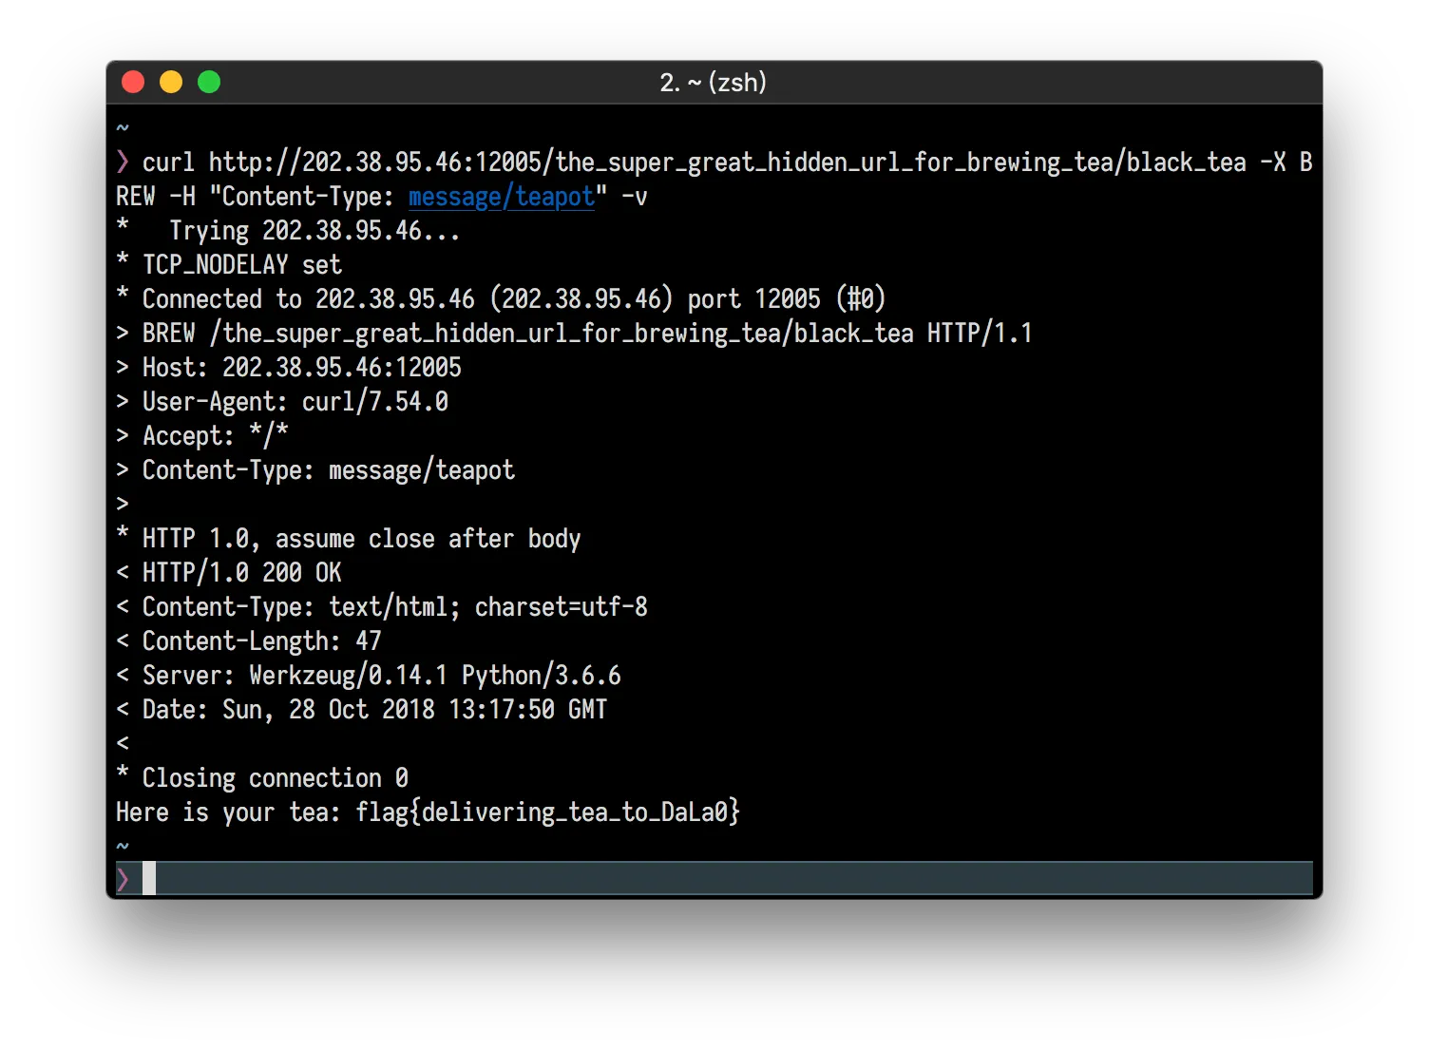Open the underlined message/teapot link

(501, 197)
